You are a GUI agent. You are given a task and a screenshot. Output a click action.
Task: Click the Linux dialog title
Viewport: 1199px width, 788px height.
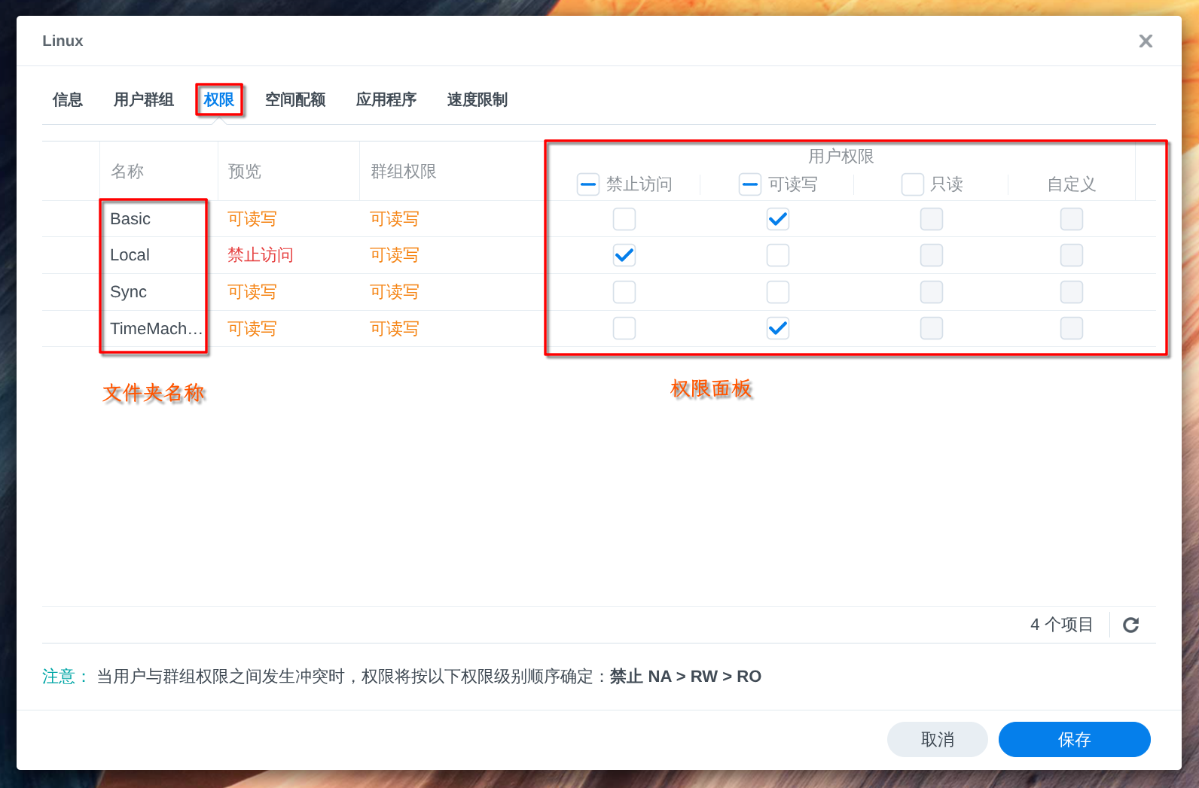pos(63,41)
